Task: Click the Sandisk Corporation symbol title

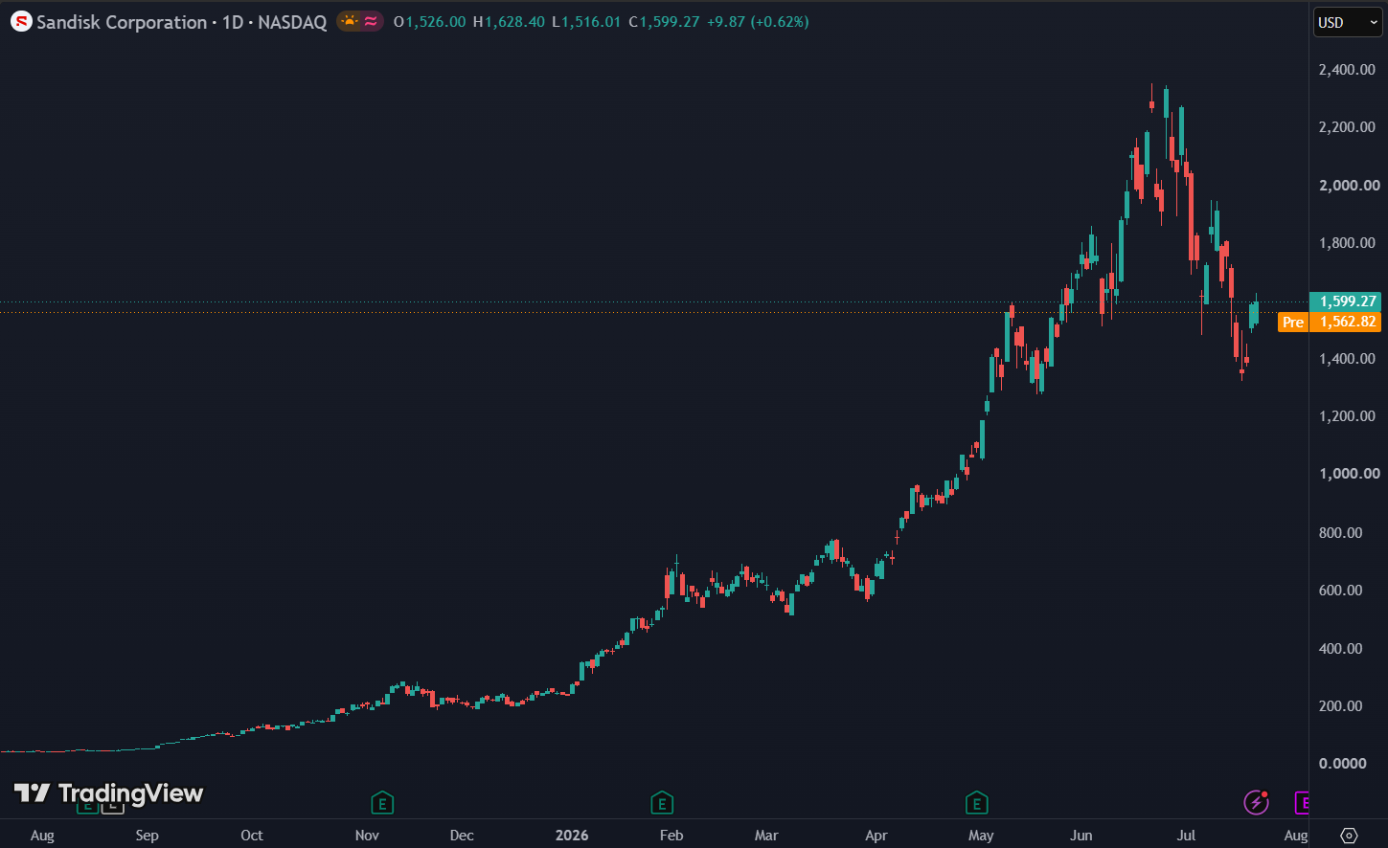Action: (122, 22)
